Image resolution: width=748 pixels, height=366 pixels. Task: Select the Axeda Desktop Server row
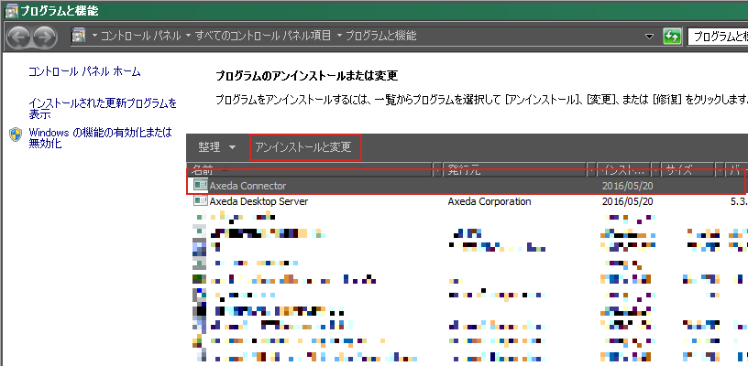click(467, 201)
